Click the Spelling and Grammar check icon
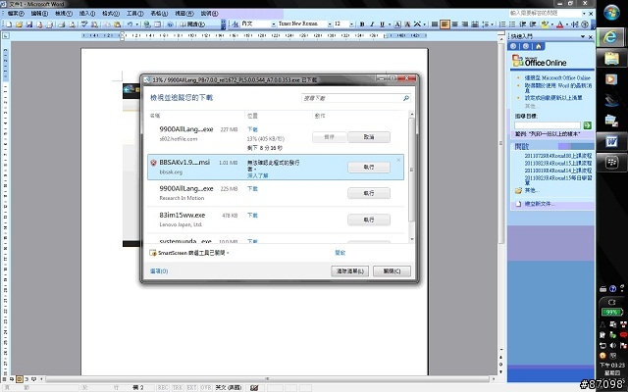The width and height of the screenshot is (628, 392). coord(84,24)
